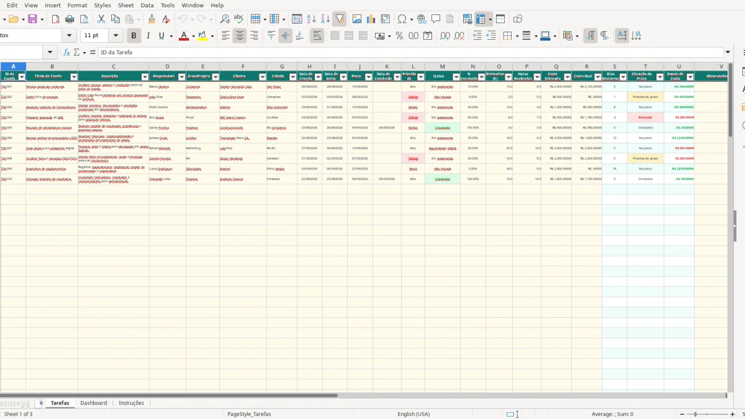Remove a decimal place
Screen dimensions: 745x419
[459, 36]
